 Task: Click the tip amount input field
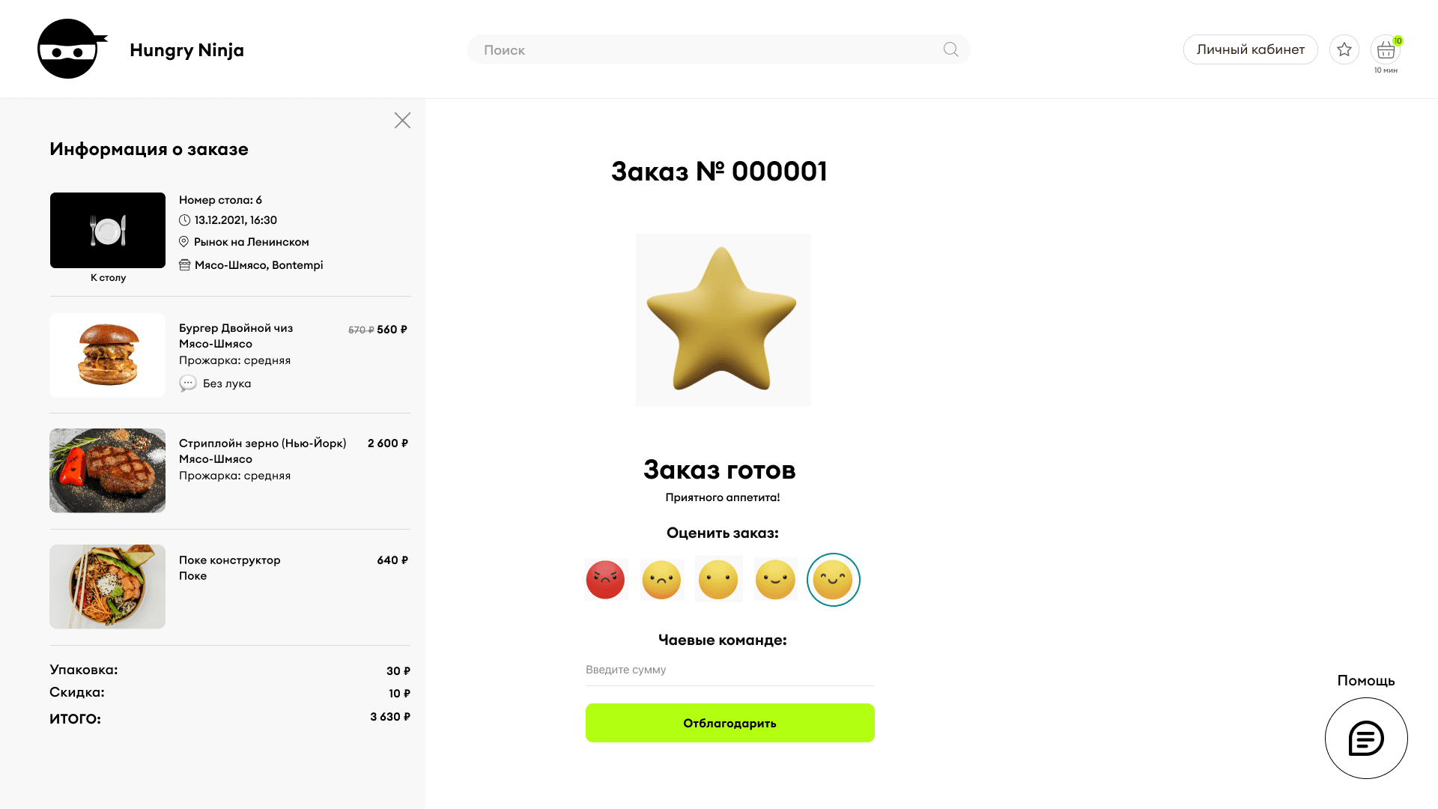729,670
